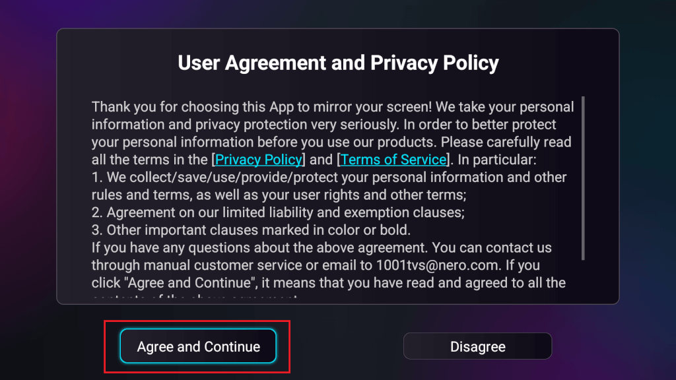Select clause 1 about collecting personal information
Viewport: 676px width, 380px height.
[x=329, y=177]
